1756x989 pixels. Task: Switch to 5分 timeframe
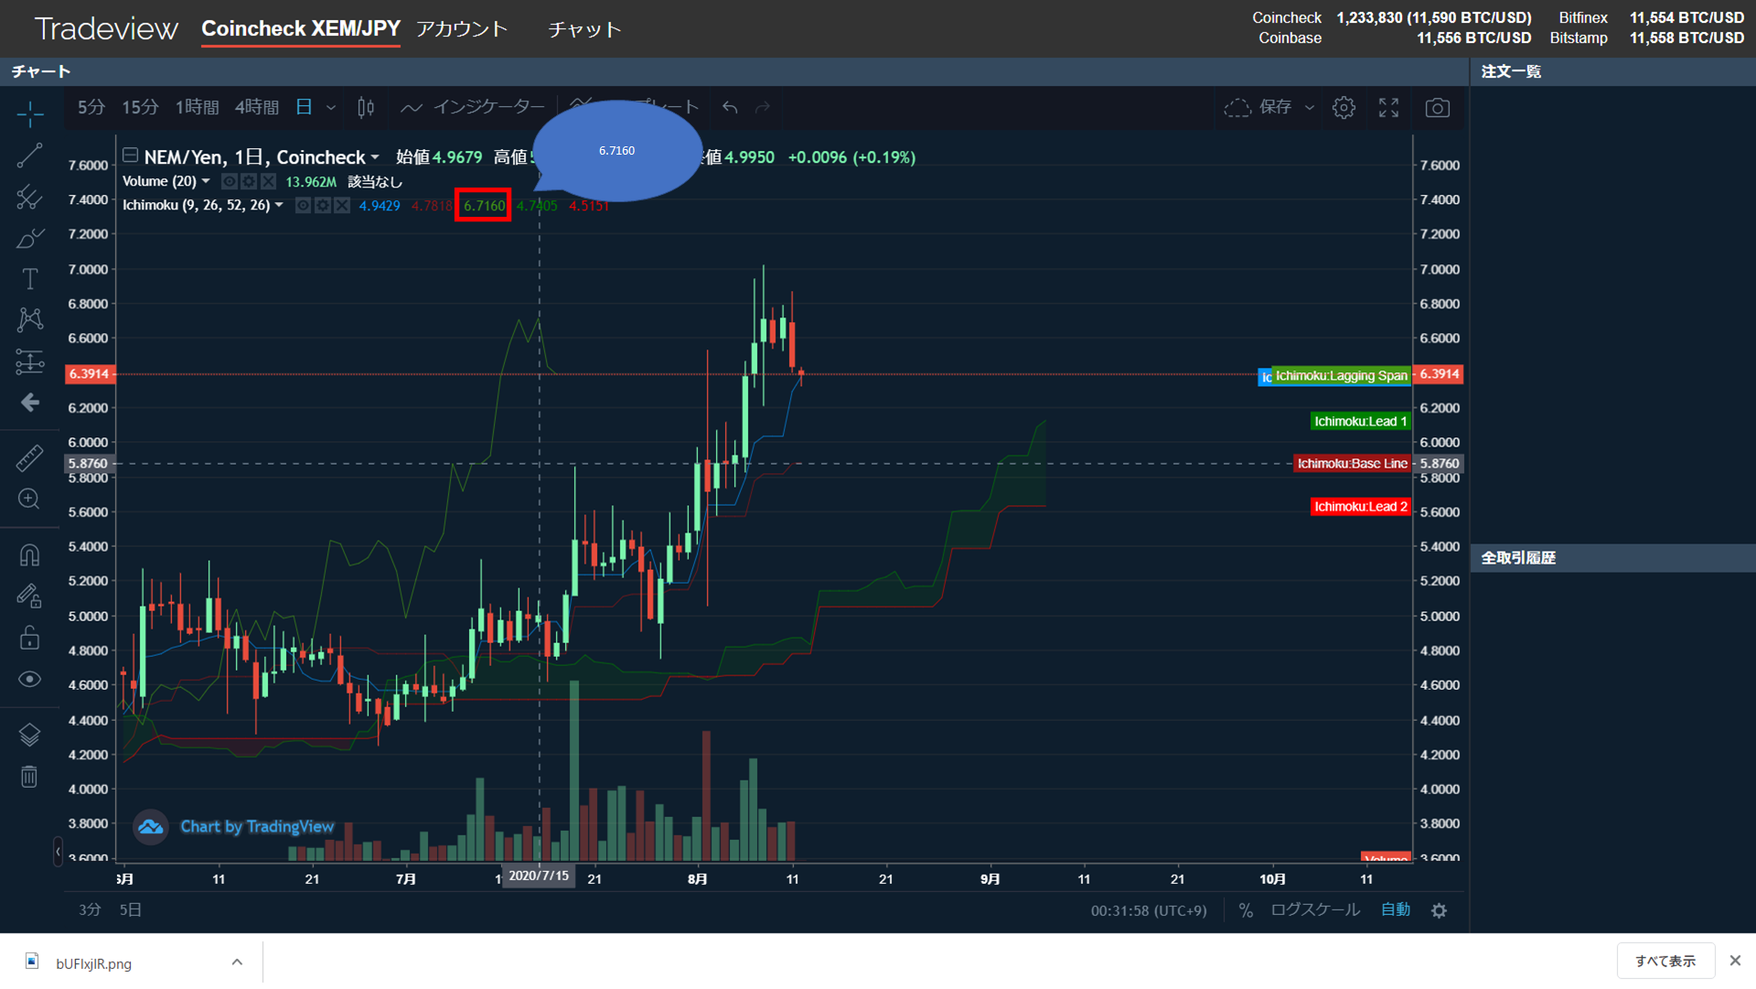click(x=91, y=108)
